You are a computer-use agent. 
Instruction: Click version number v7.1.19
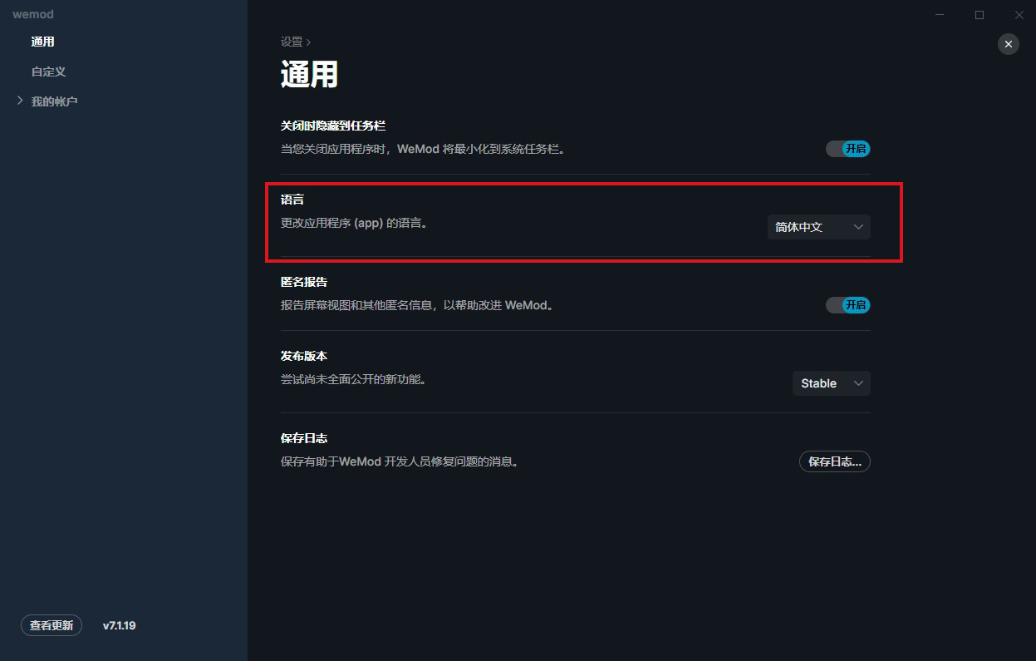click(x=119, y=625)
